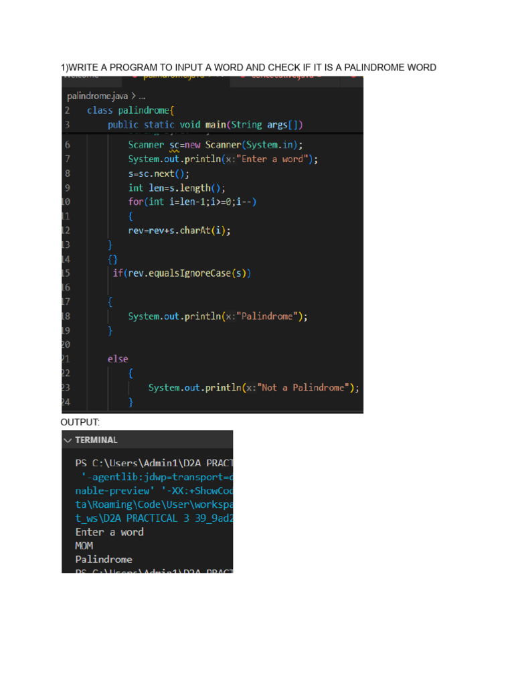Click the squiggly-underlined sc variable
The width and height of the screenshot is (514, 686).
click(x=174, y=145)
